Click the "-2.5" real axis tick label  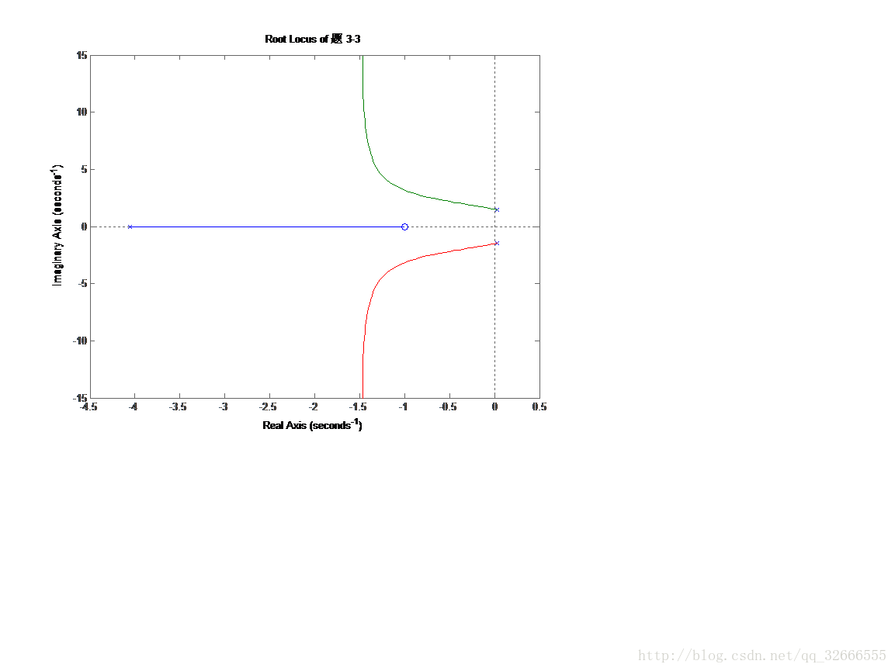268,406
